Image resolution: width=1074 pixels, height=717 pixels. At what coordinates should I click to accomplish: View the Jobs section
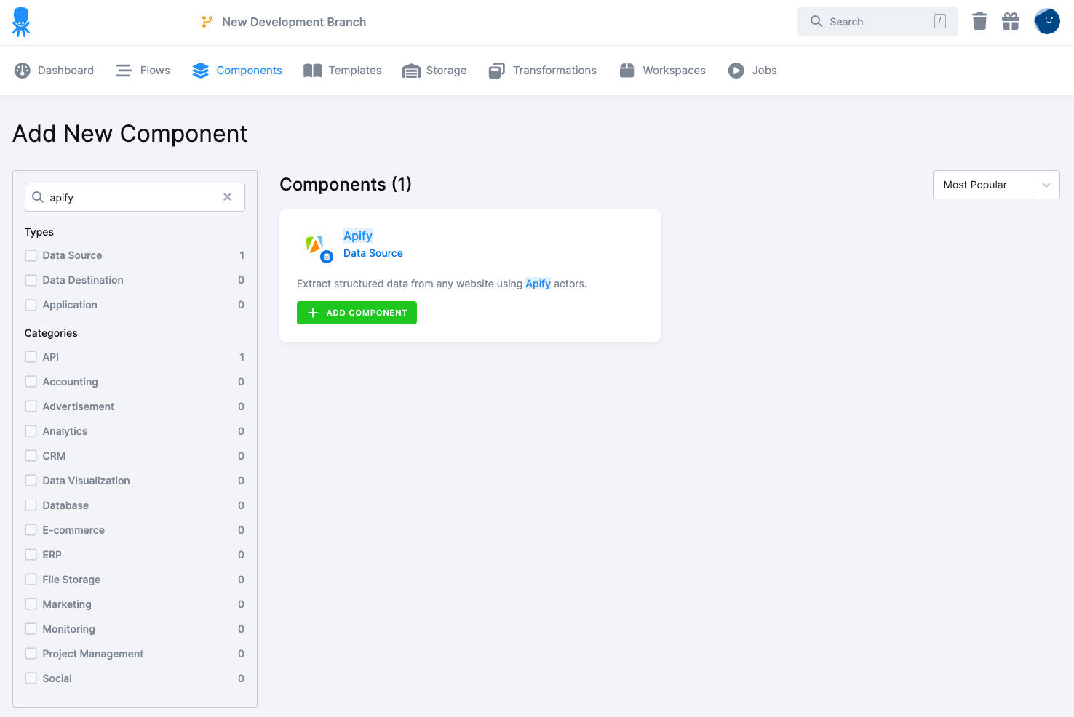tap(752, 70)
